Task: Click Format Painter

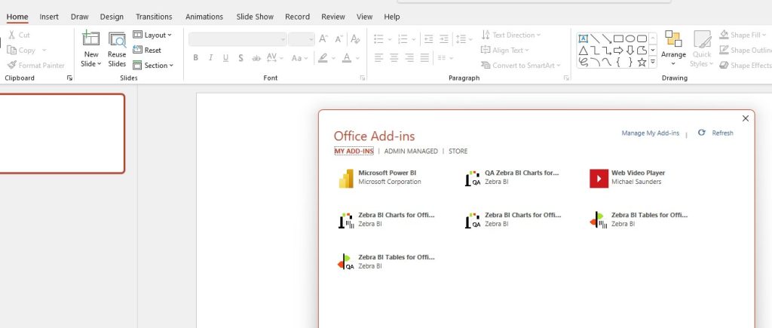Action: tap(35, 65)
